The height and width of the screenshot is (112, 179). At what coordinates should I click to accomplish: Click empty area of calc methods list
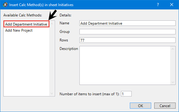tap(27, 64)
